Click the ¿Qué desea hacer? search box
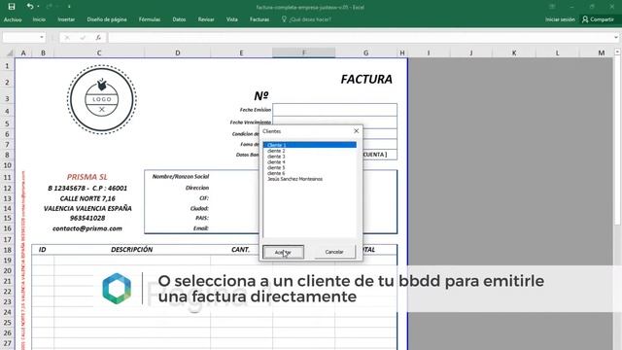This screenshot has height=350, width=622. coord(306,19)
